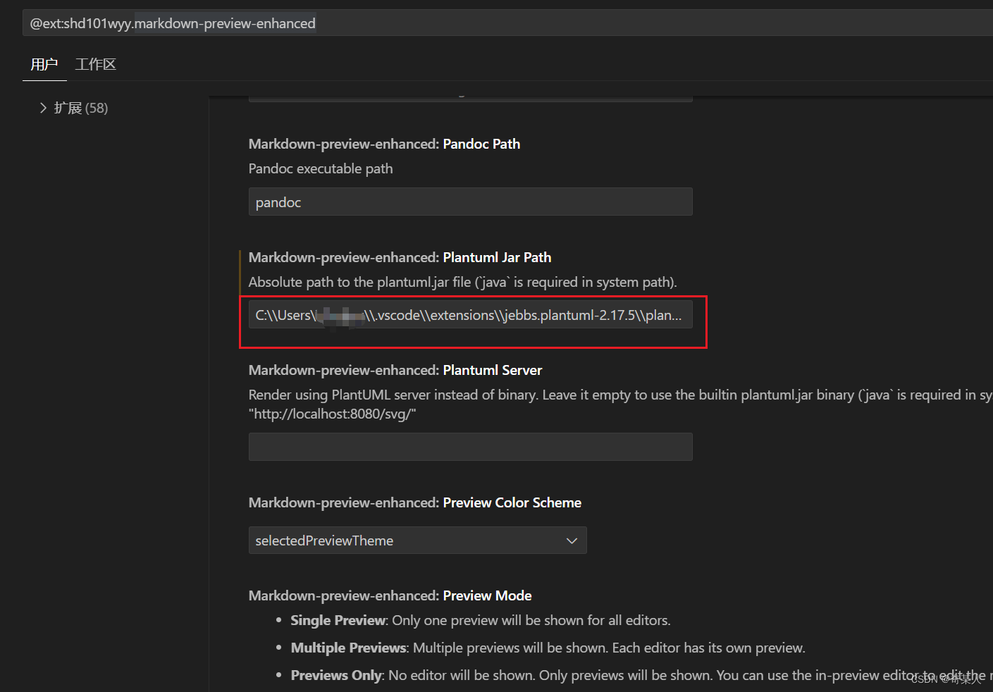
Task: Click the Single Preview bullet text
Action: pyautogui.click(x=481, y=620)
